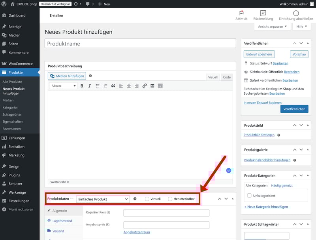
Task: Open the Einfaches Produkt type dropdown
Action: [x=103, y=199]
